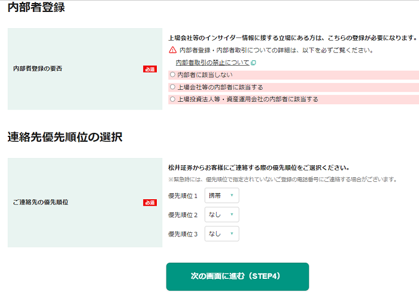This screenshot has width=419, height=292.
Task: Select 内部者に該当しない radio button
Action: click(172, 75)
